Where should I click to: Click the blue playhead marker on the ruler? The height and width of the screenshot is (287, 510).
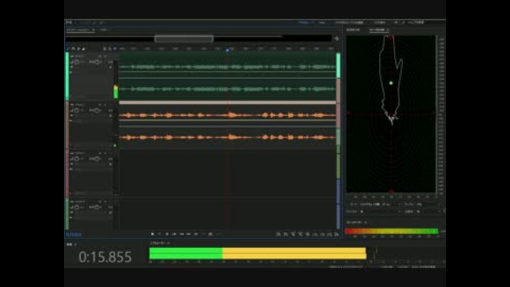pos(228,50)
